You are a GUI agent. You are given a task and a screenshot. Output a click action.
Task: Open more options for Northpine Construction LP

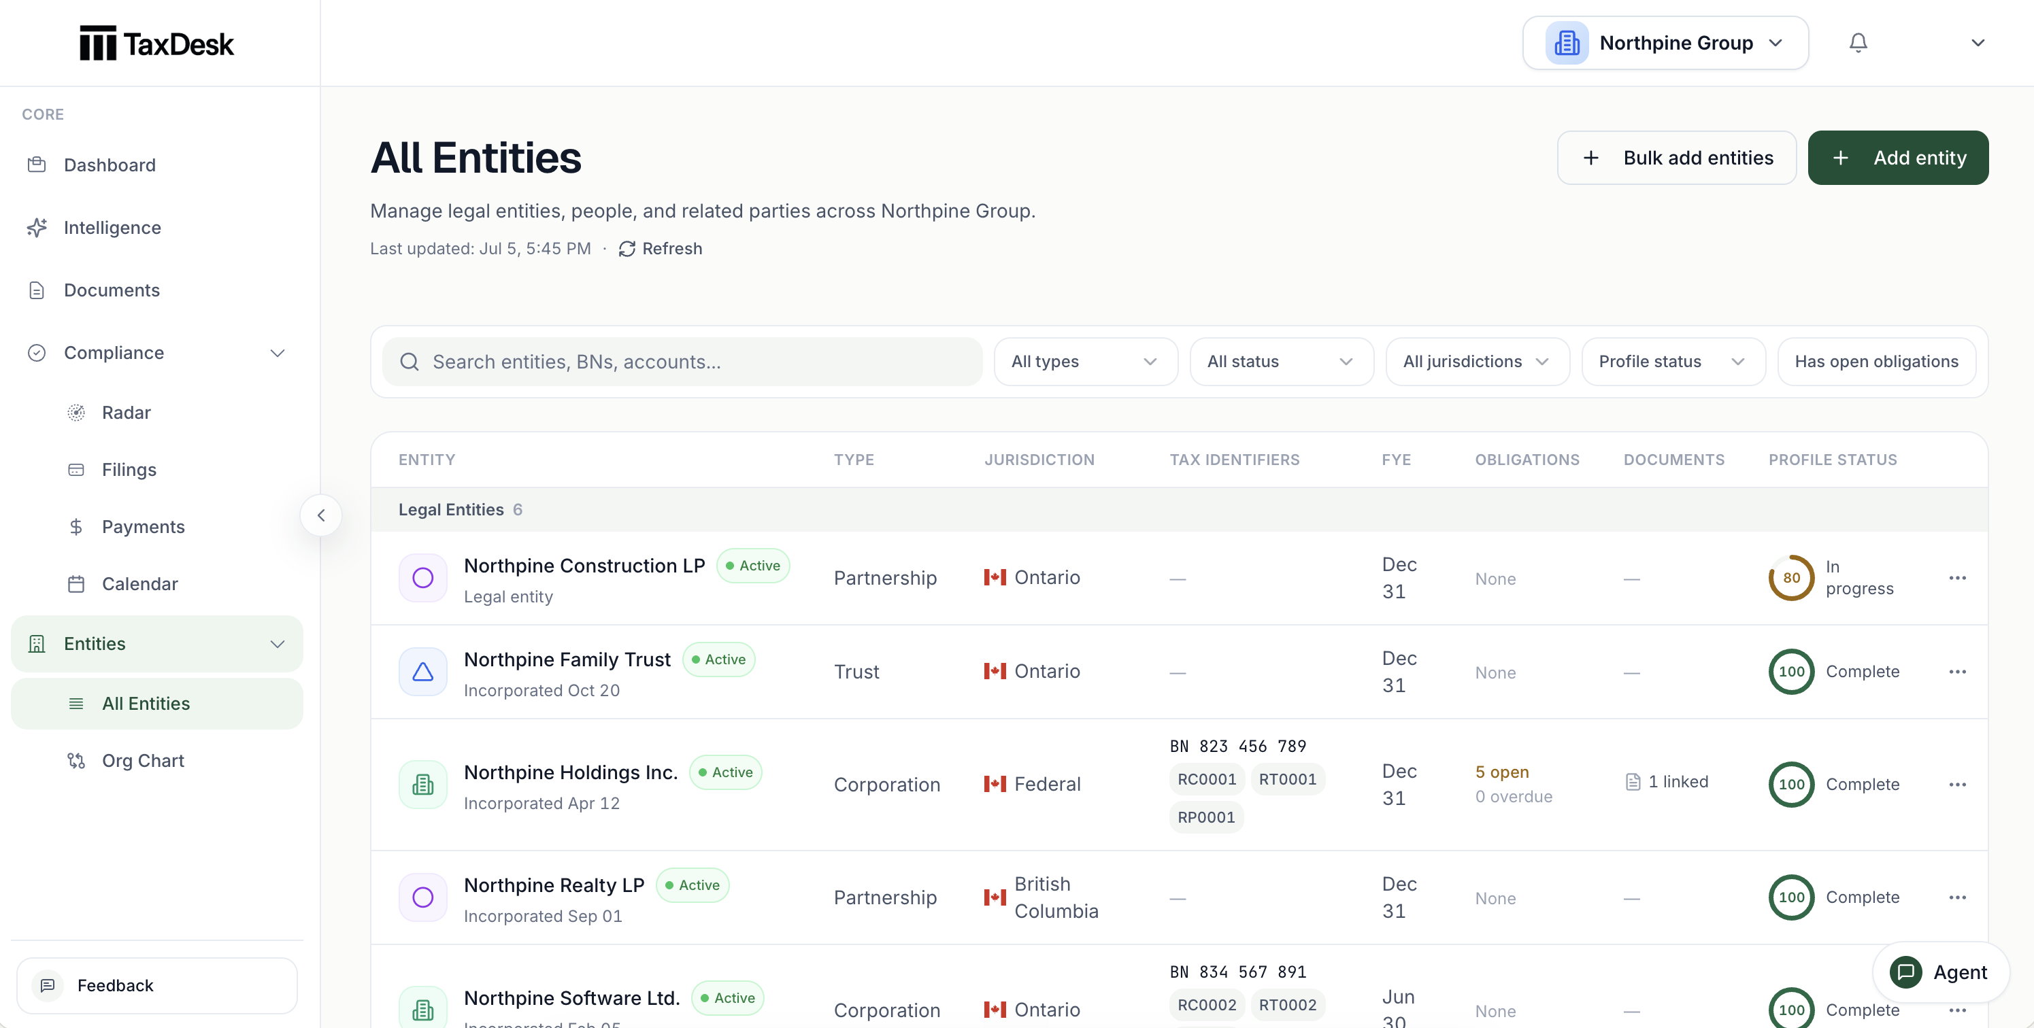pyautogui.click(x=1957, y=577)
